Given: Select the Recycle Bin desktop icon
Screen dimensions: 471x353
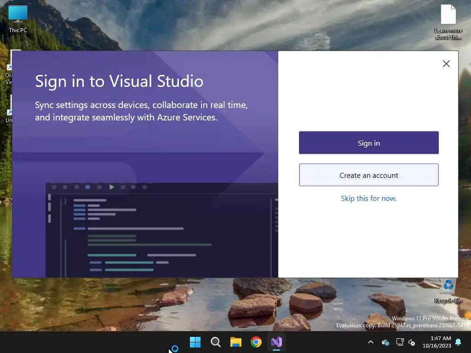Looking at the screenshot, I should tap(448, 292).
